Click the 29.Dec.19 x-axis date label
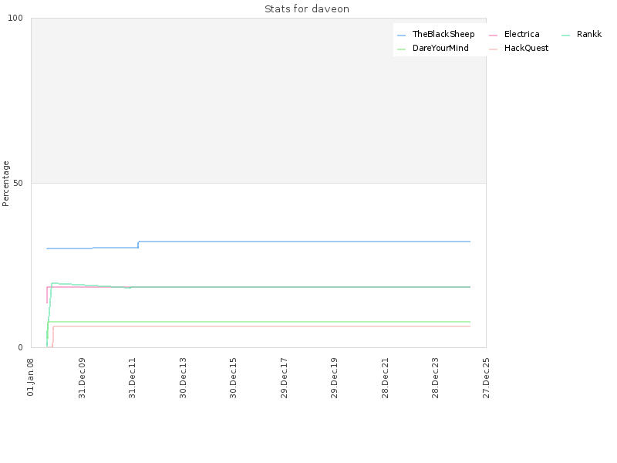 pos(334,377)
